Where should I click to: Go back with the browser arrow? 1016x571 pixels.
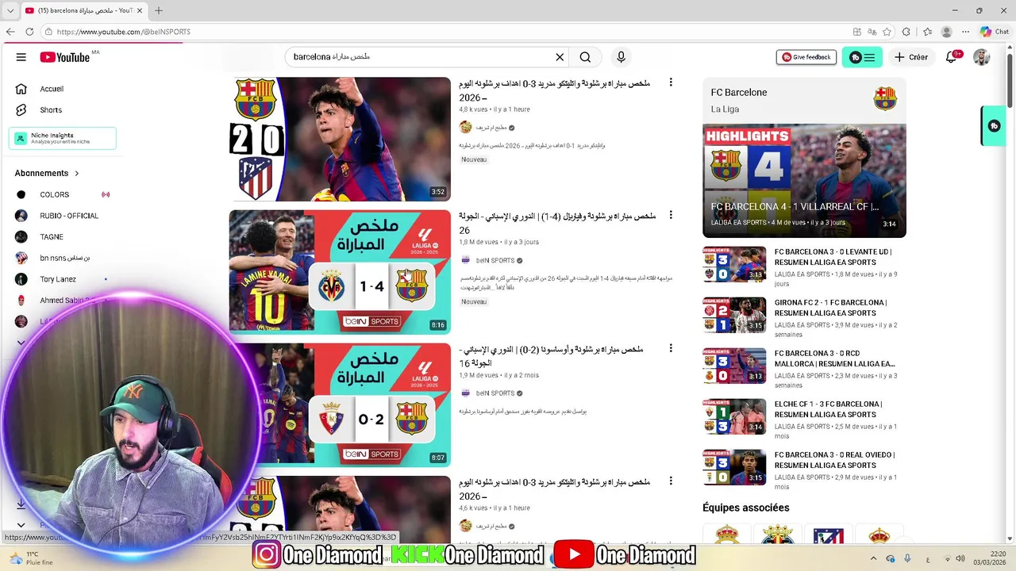(x=10, y=32)
